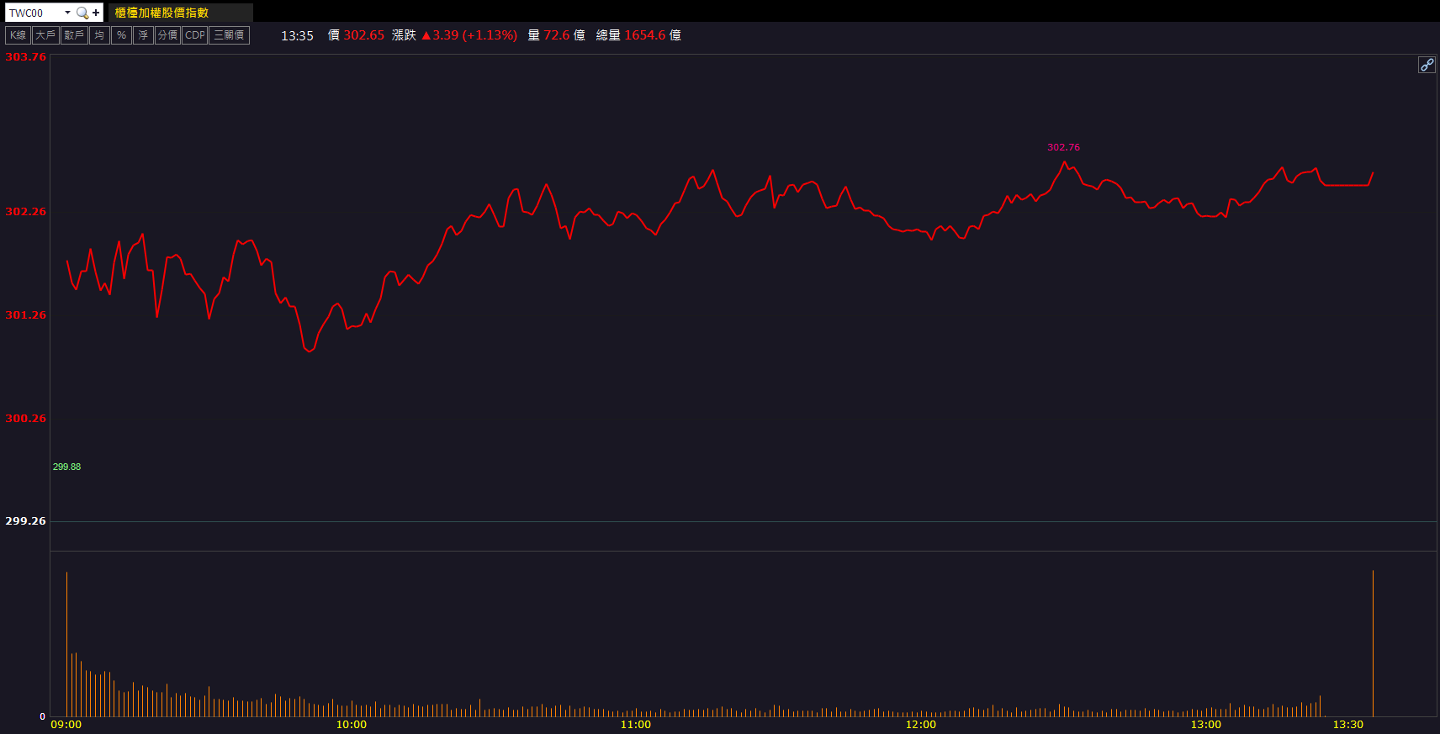Screen dimensions: 1440x734
Task: Click the 299.26 reference price axis label
Action: click(x=25, y=521)
